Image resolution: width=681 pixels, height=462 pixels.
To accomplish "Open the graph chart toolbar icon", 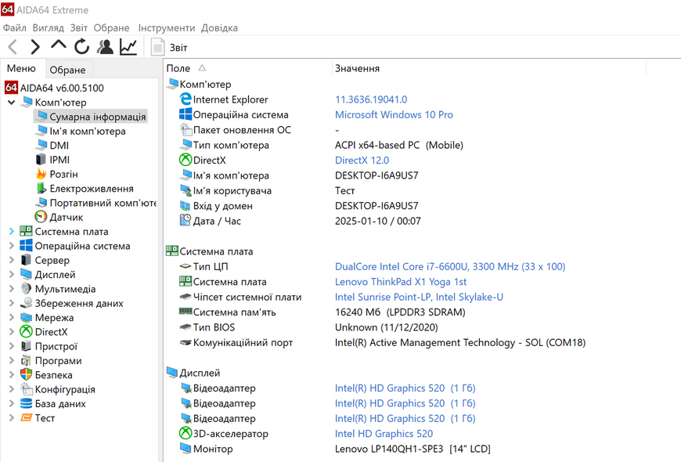I will pos(128,47).
